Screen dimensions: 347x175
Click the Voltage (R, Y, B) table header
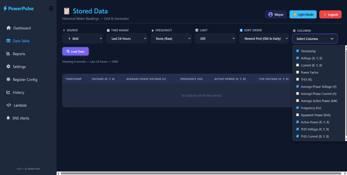pyautogui.click(x=103, y=79)
